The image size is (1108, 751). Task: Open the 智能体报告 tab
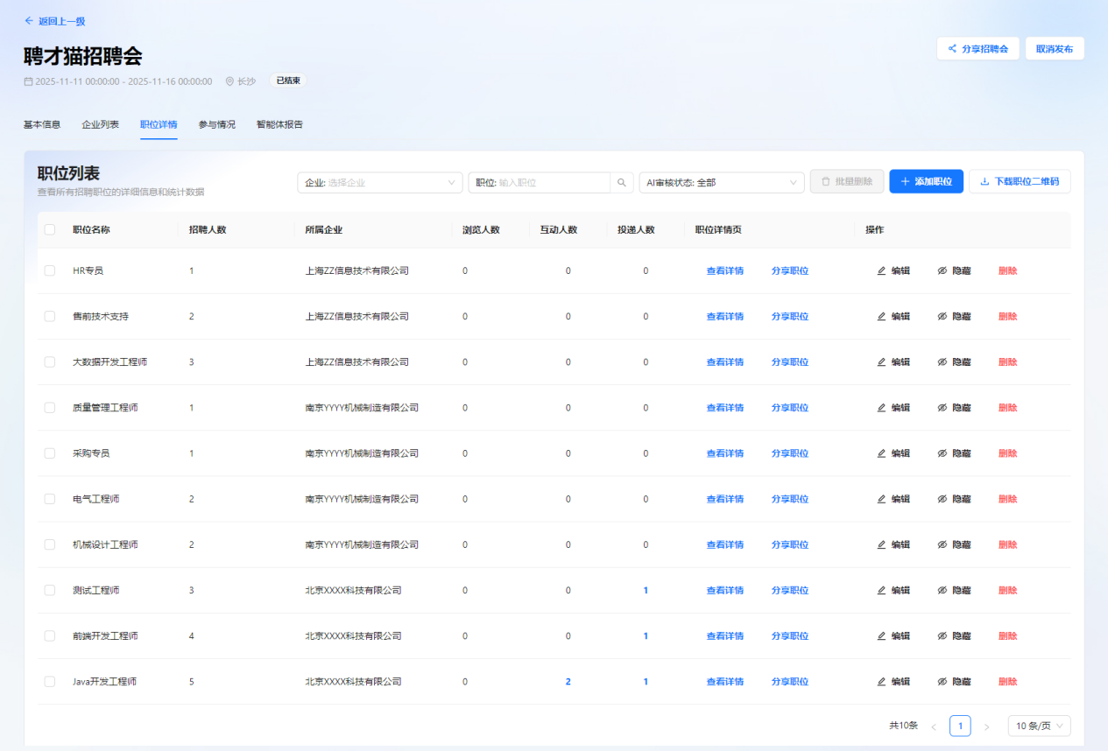[x=279, y=124]
